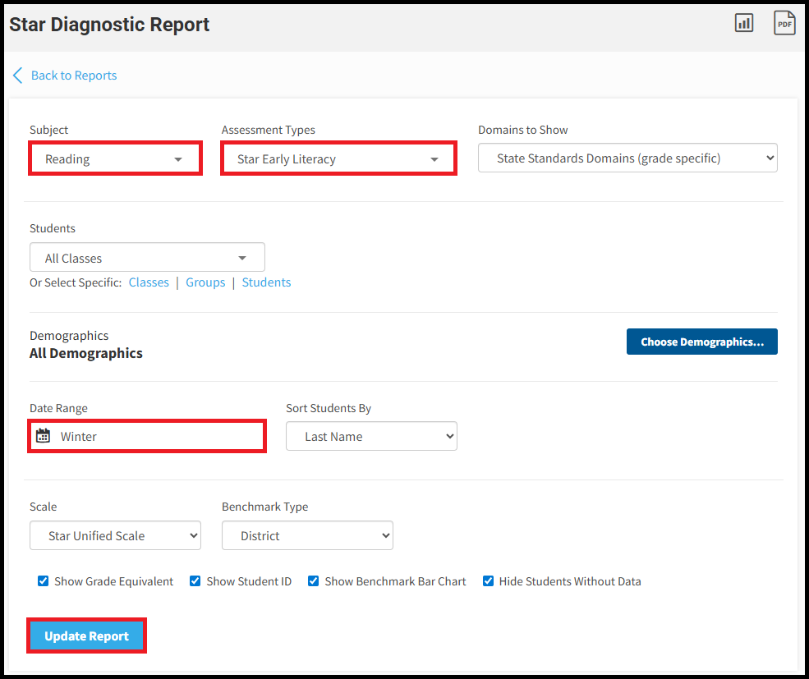
Task: Toggle Show Grade Equivalent checkbox
Action: (x=44, y=581)
